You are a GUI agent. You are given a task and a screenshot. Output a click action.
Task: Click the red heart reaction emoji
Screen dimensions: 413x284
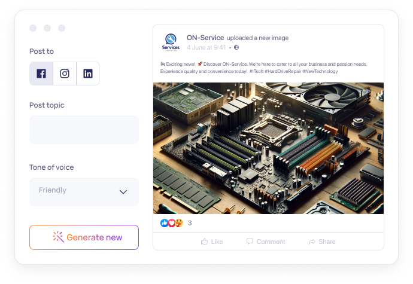tap(171, 223)
